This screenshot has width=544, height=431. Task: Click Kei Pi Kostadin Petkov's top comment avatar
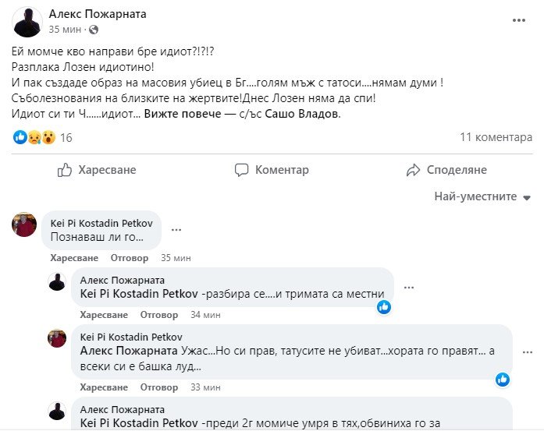(x=25, y=224)
